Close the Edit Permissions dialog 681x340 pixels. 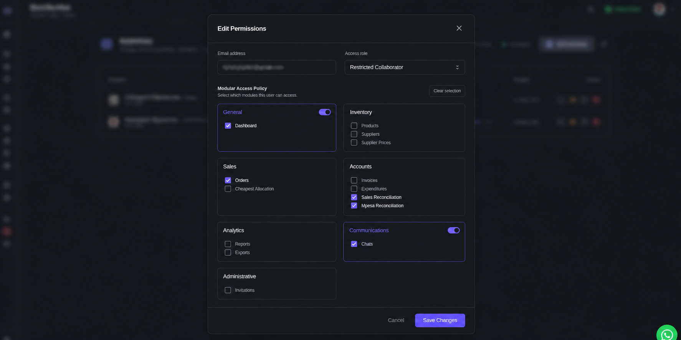coord(459,28)
